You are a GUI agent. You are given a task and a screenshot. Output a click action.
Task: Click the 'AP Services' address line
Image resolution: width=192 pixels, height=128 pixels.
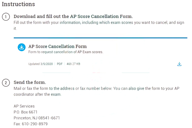(24, 106)
